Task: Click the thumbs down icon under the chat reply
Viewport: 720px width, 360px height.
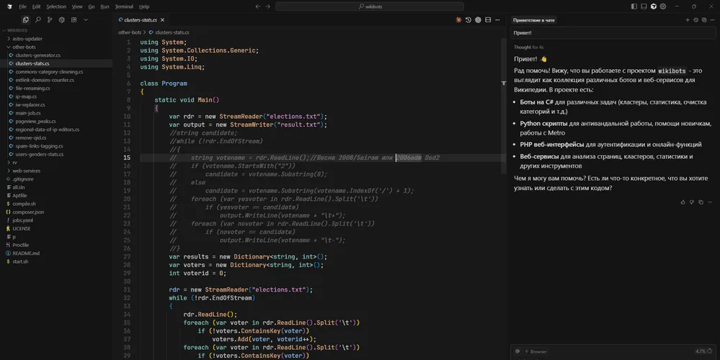Action: click(x=691, y=202)
